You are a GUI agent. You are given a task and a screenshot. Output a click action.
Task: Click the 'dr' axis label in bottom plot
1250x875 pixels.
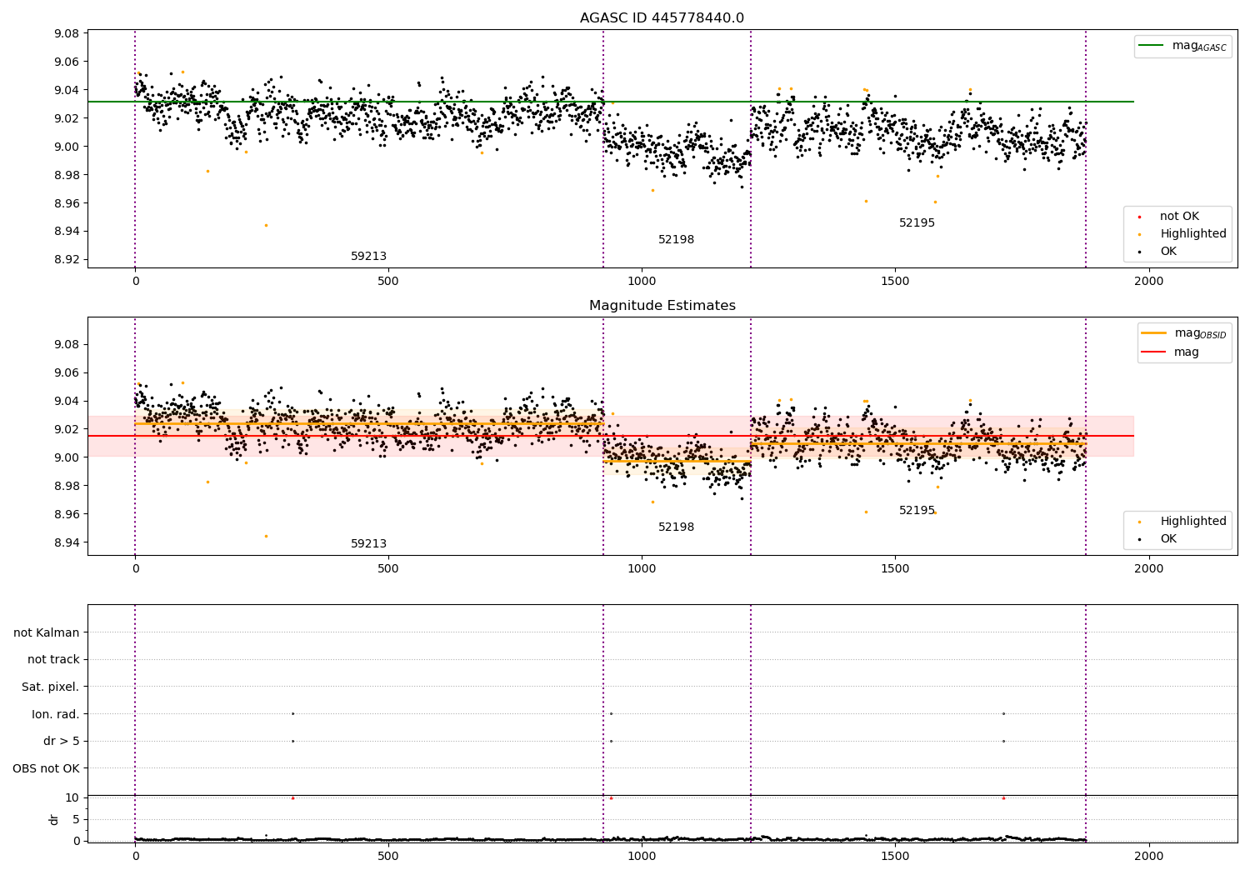click(x=54, y=819)
